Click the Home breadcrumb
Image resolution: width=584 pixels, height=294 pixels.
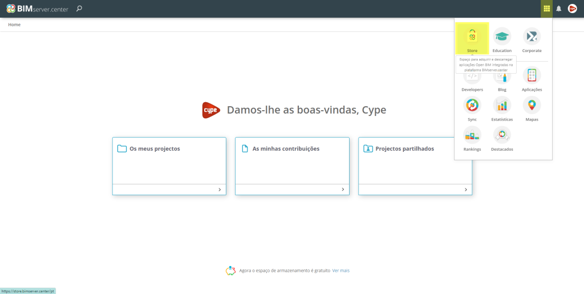click(14, 25)
